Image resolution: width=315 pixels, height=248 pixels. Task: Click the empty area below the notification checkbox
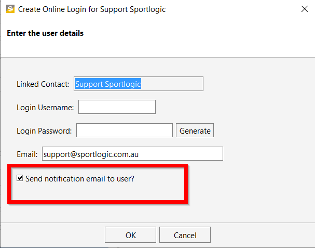click(98, 191)
